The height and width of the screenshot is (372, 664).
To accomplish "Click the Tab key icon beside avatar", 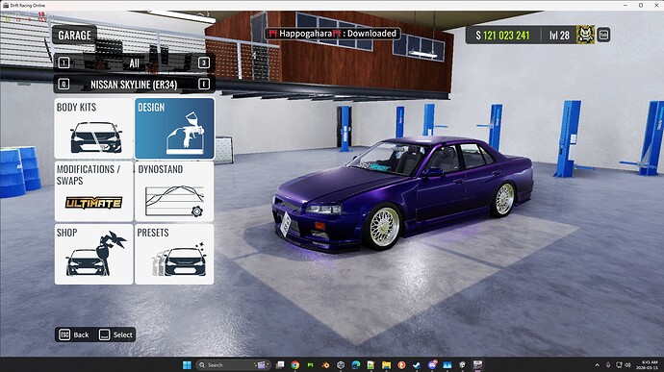I will 603,35.
